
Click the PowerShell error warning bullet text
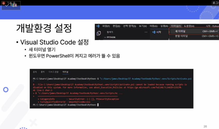tap(74, 56)
